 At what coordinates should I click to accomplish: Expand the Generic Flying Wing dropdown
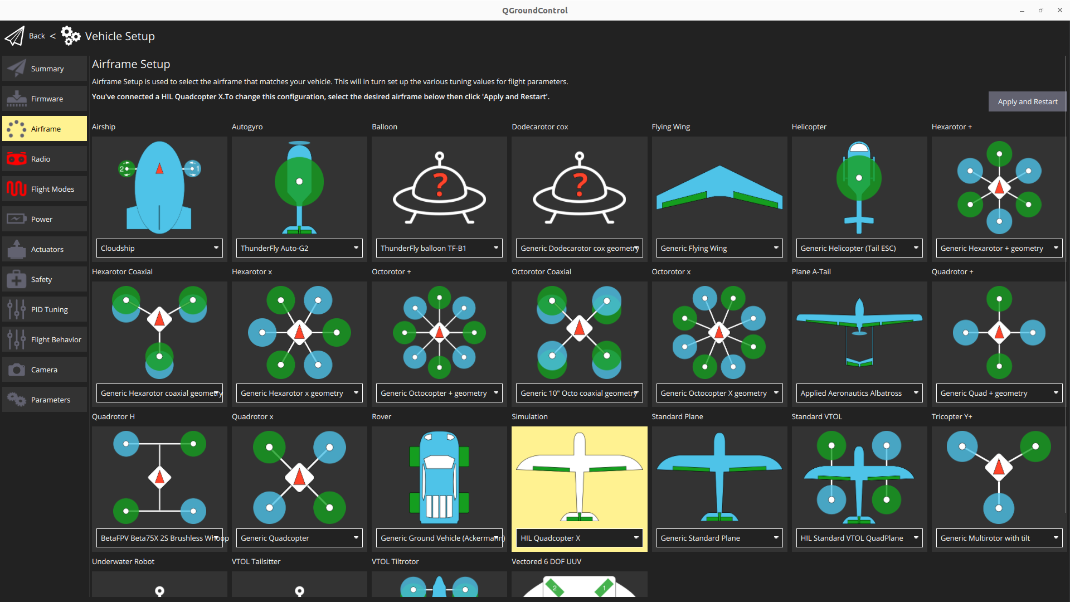(719, 248)
